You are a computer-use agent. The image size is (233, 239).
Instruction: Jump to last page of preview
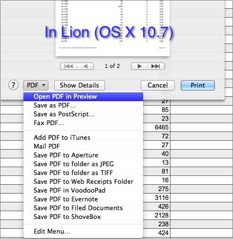[156, 66]
